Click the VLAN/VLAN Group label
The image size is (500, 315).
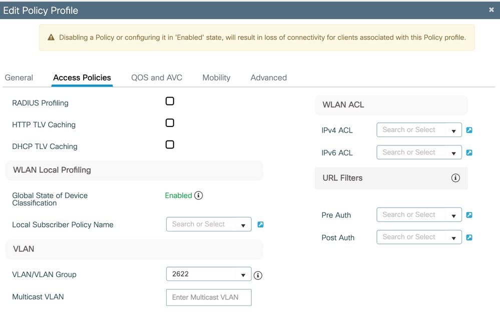[x=44, y=274]
